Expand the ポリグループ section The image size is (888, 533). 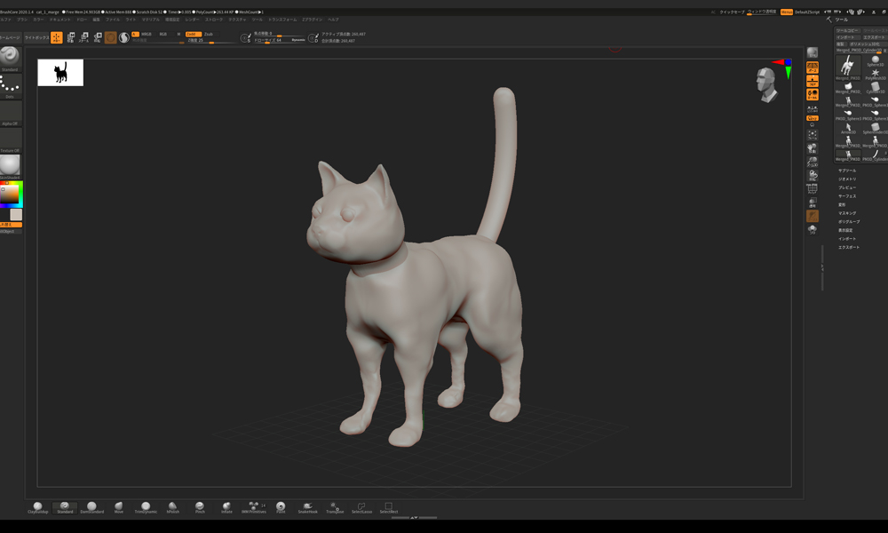coord(848,221)
